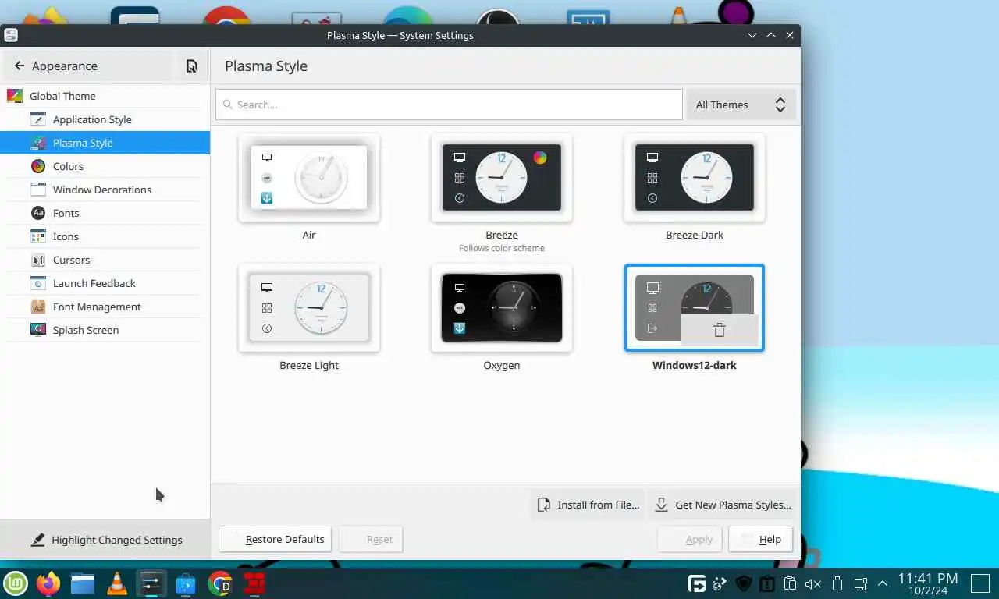Click Restore Defaults button
Viewport: 999px width, 599px height.
click(x=276, y=539)
